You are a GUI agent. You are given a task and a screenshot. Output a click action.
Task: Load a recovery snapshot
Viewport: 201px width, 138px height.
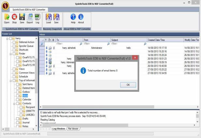pyautogui.click(x=49, y=19)
